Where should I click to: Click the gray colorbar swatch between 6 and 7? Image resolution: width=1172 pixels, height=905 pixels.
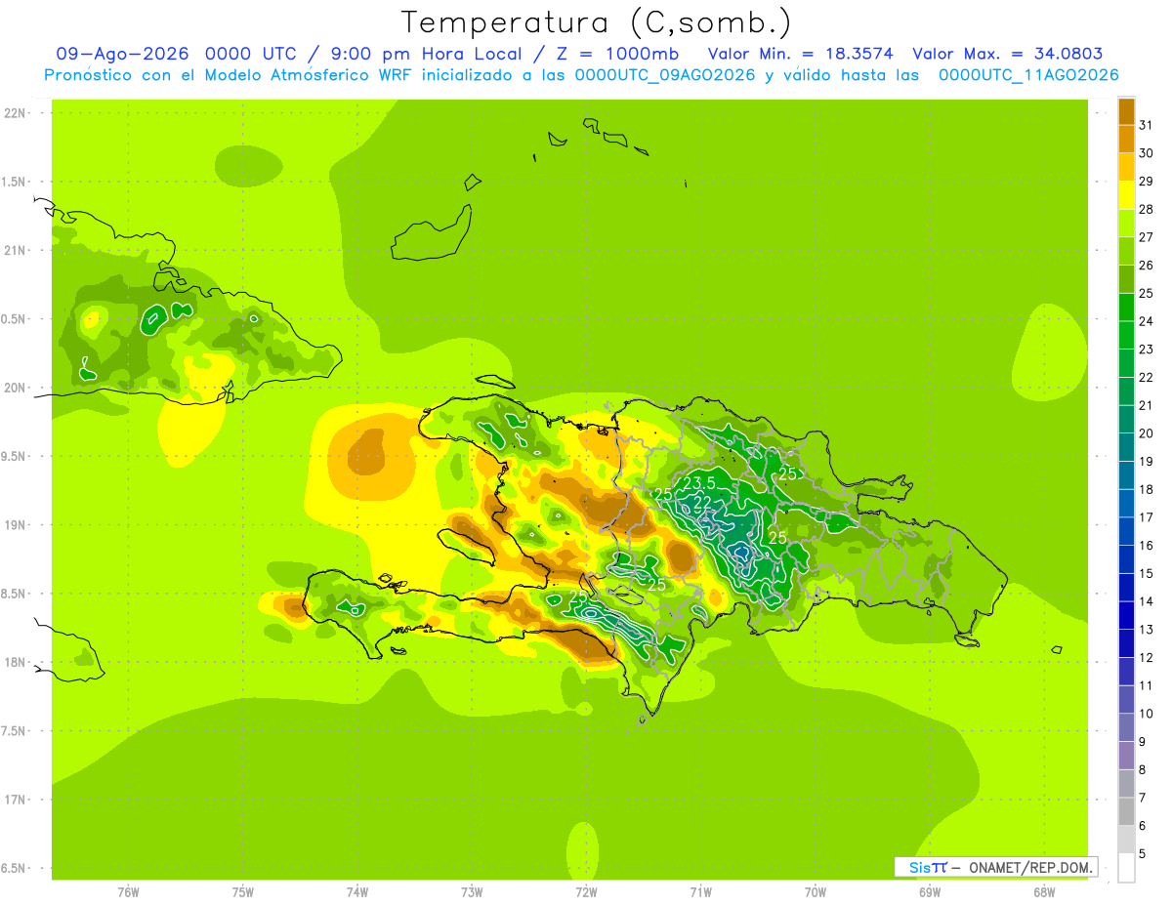1126,812
